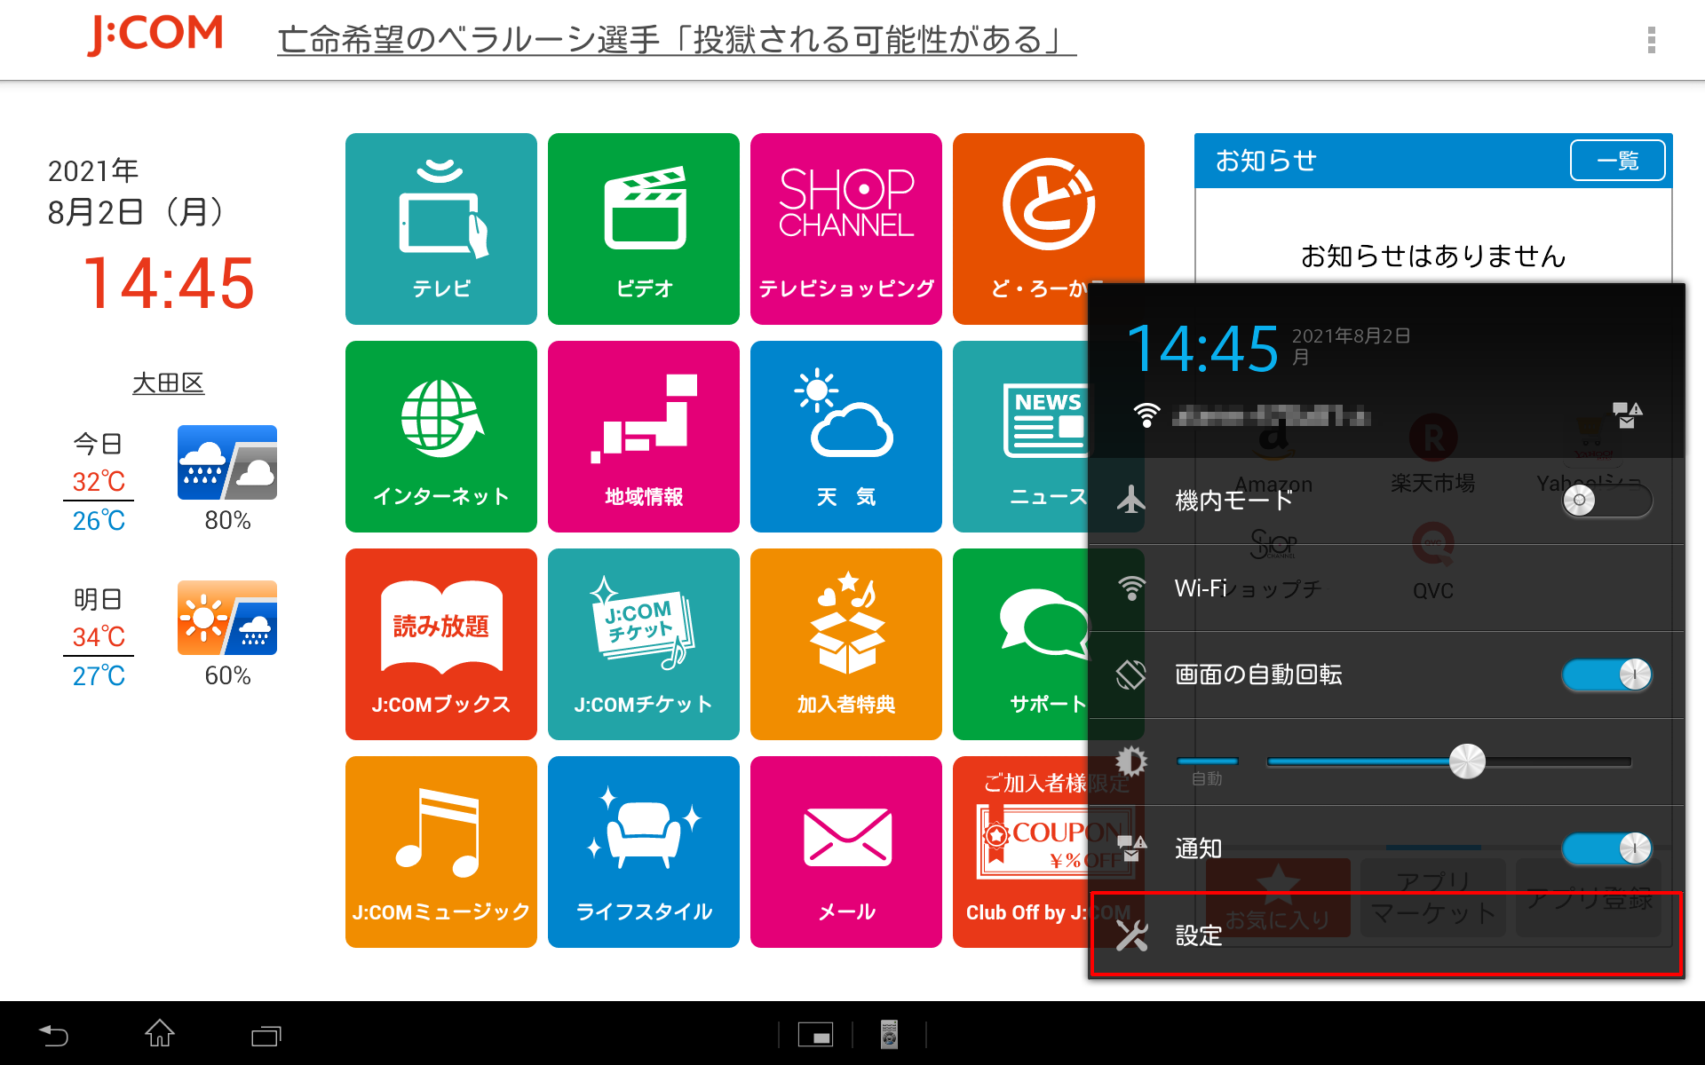Open the 加入者特典 gift tile

[x=846, y=644]
